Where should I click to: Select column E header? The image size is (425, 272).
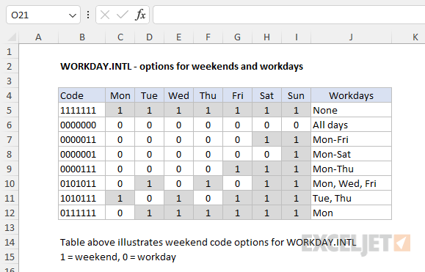178,37
